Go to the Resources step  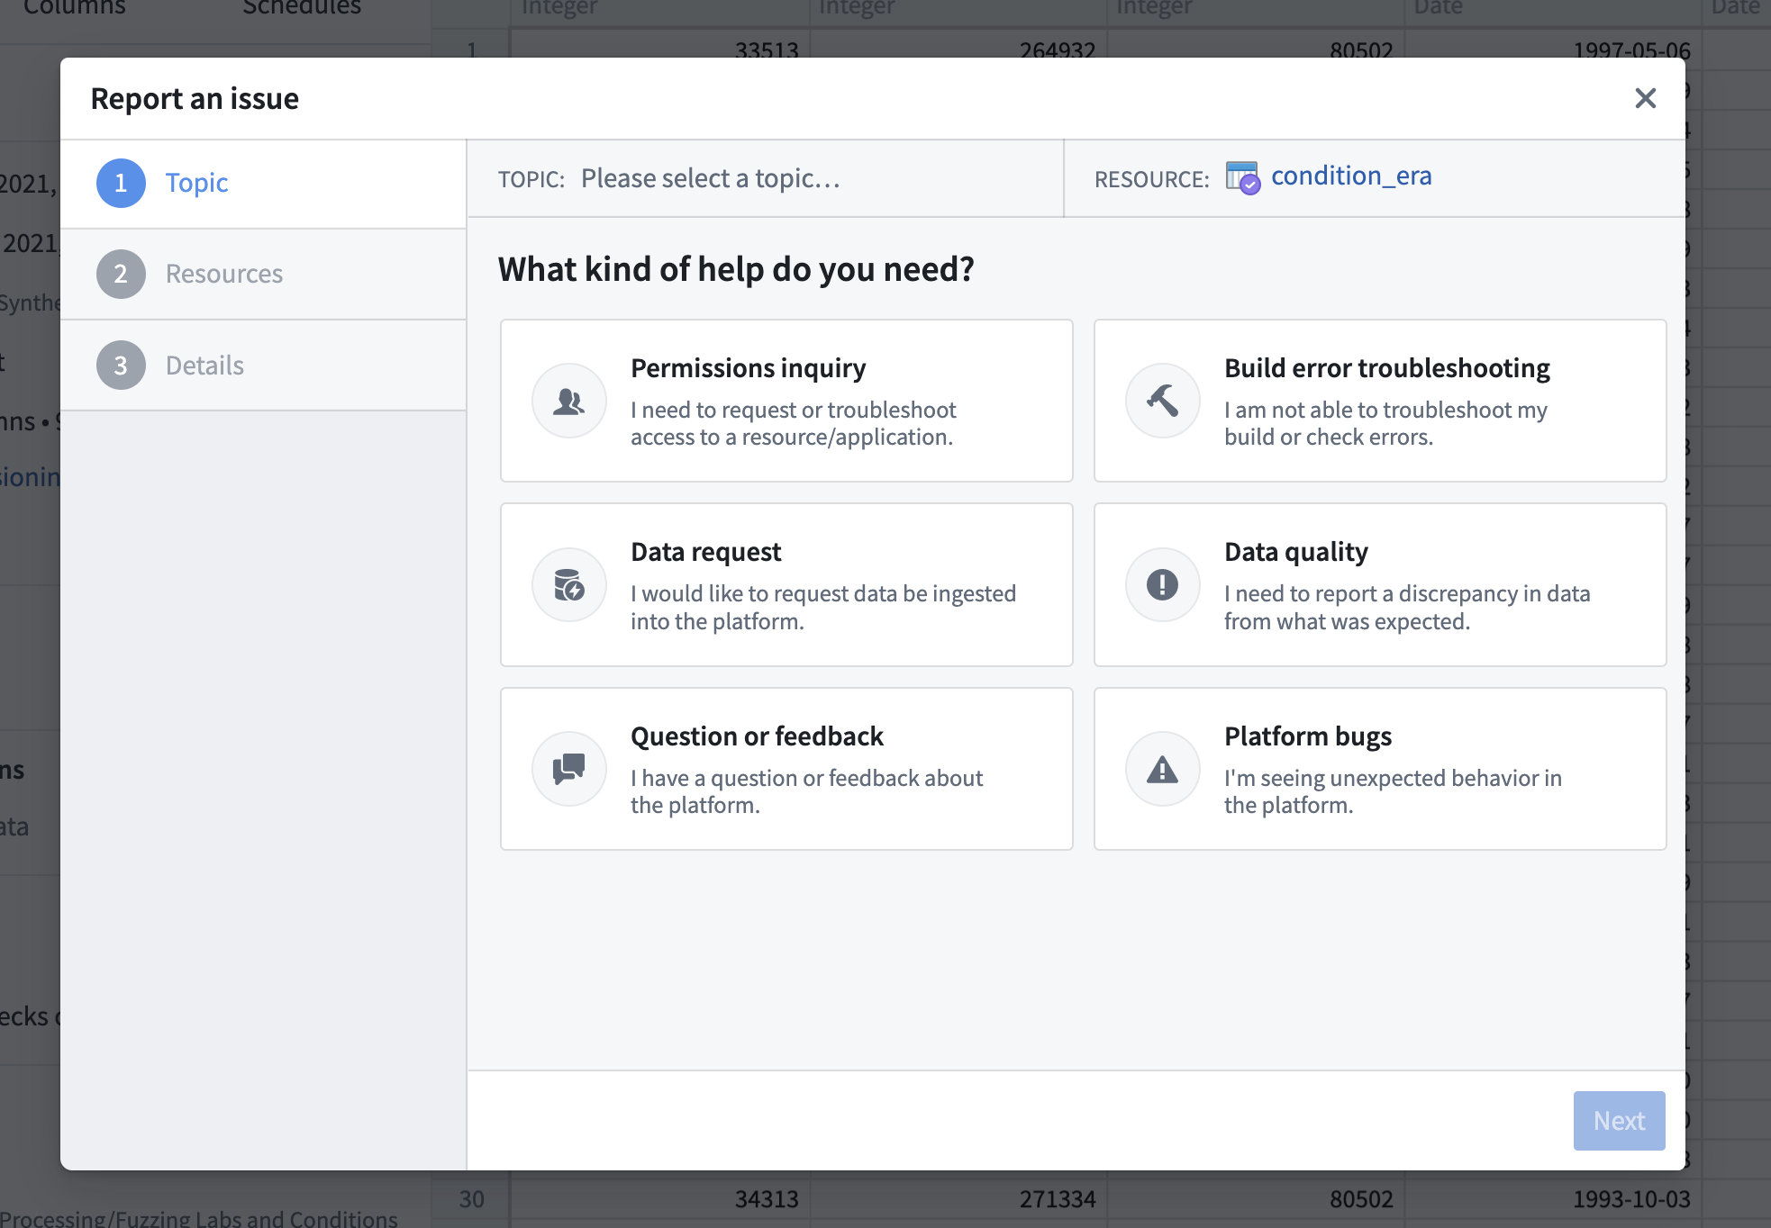click(223, 274)
